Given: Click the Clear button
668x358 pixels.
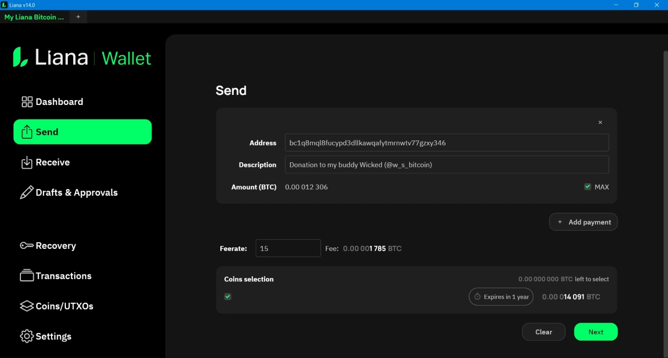Looking at the screenshot, I should tap(544, 332).
